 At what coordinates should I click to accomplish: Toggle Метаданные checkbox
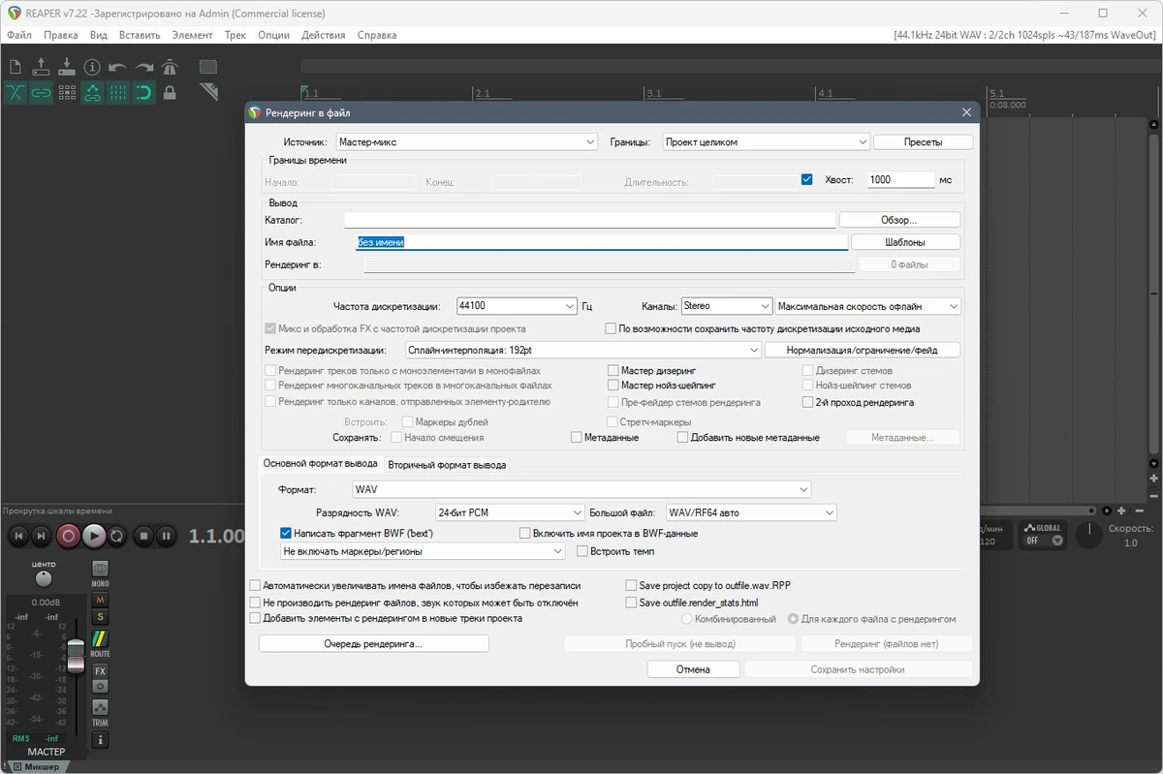(577, 438)
